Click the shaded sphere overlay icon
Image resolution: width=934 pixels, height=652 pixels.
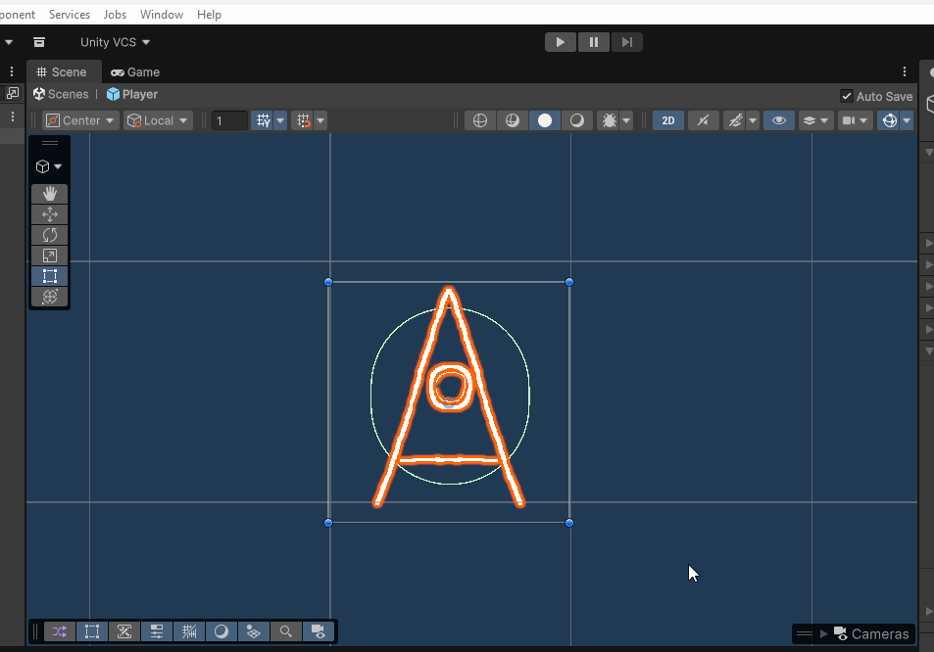coord(221,631)
